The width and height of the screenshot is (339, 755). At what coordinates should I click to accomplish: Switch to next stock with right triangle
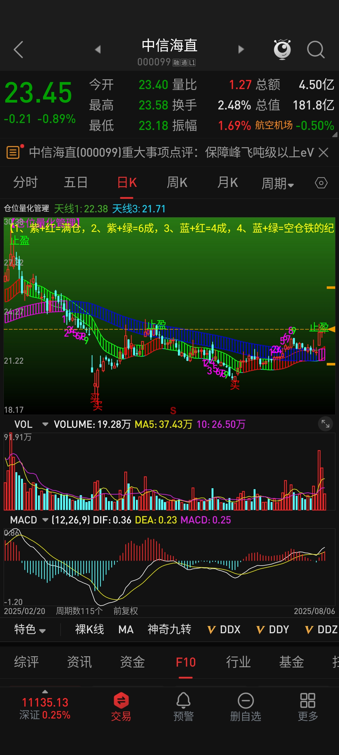coord(241,49)
